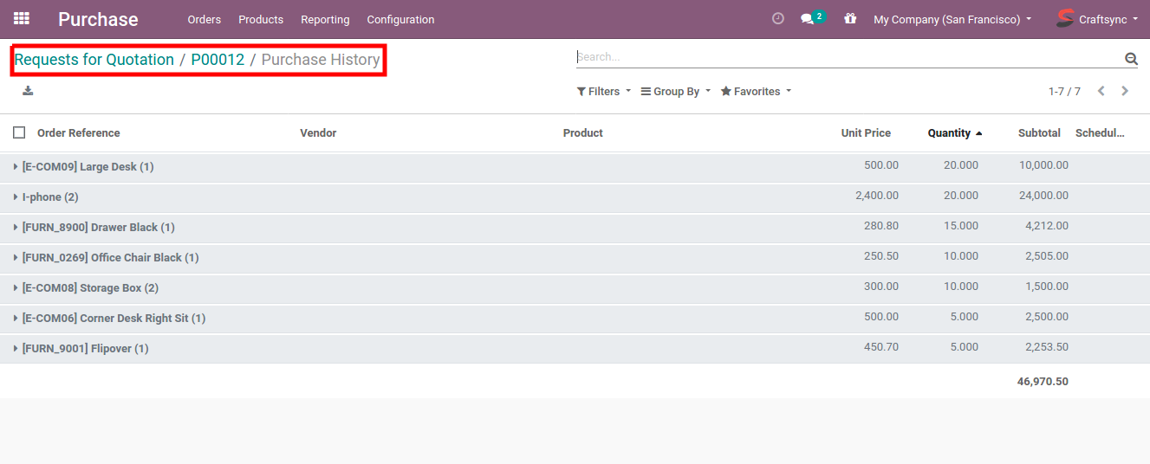Screen dimensions: 1150x464
Task: Expand the I-phone group row
Action: point(49,197)
